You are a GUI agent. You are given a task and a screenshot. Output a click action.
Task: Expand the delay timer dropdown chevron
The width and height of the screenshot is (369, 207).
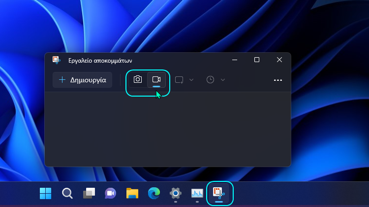[x=223, y=80]
